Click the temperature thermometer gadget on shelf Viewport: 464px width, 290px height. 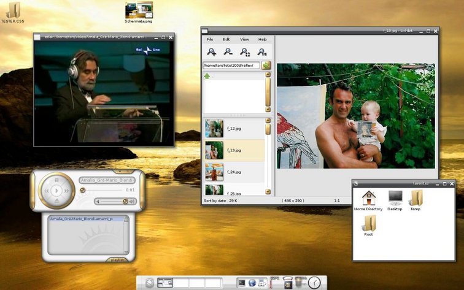pos(273,283)
